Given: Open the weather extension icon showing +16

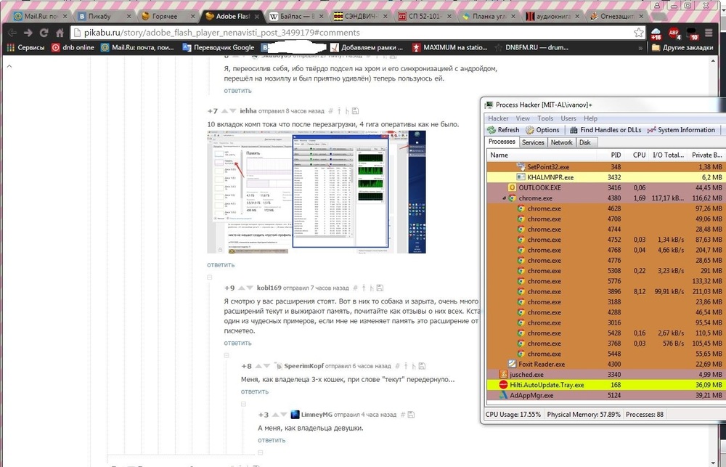Looking at the screenshot, I should (656, 33).
